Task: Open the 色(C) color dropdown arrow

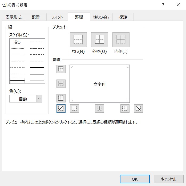Action: click(x=39, y=98)
